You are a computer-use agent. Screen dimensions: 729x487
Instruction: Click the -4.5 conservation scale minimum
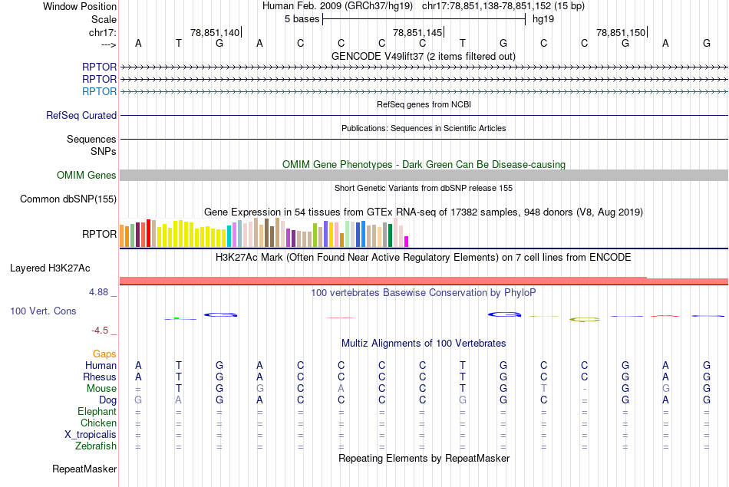tap(100, 331)
